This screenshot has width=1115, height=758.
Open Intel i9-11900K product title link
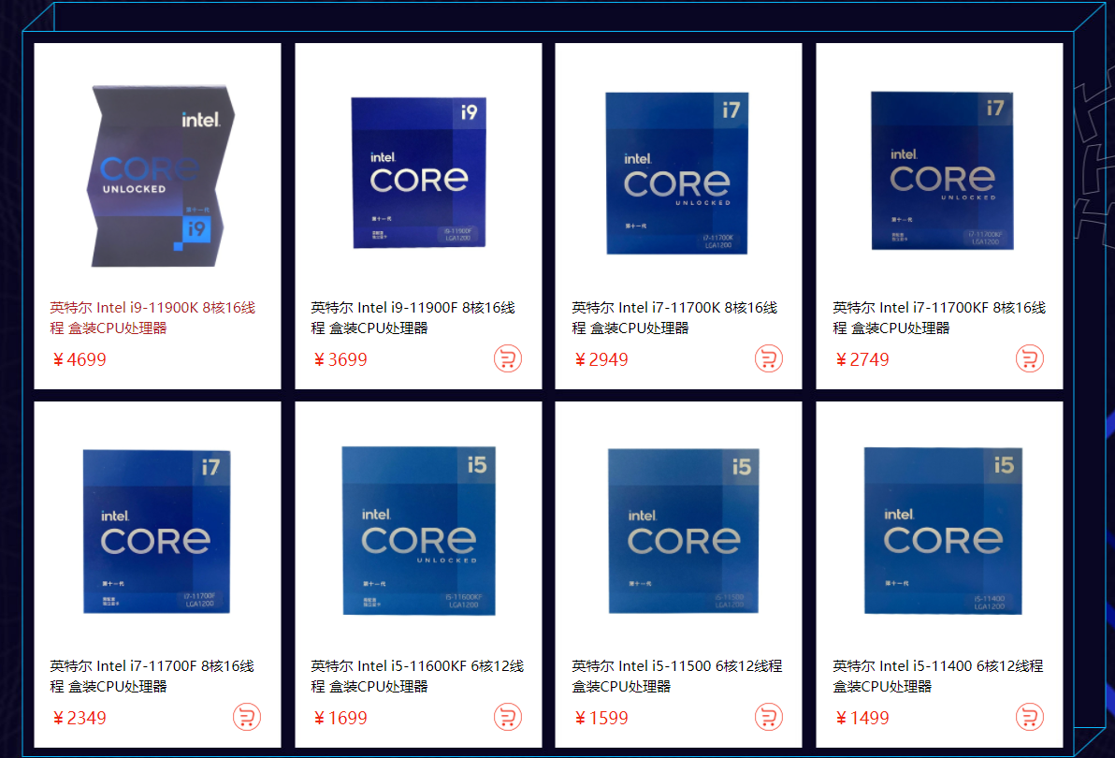152,318
